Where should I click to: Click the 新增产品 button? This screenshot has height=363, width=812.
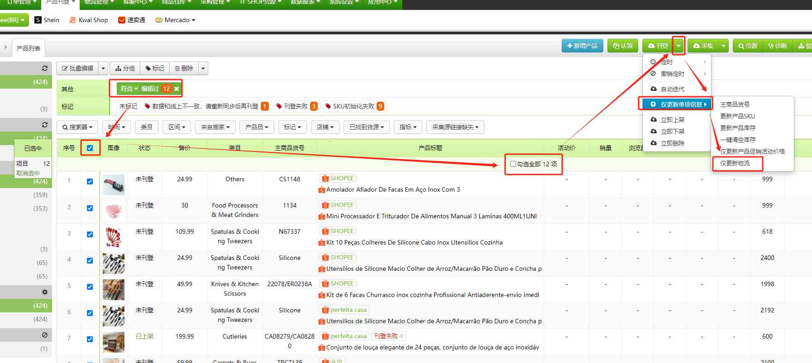[x=582, y=46]
